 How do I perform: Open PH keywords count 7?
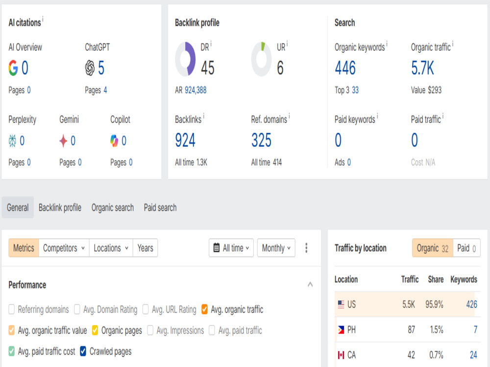point(475,329)
